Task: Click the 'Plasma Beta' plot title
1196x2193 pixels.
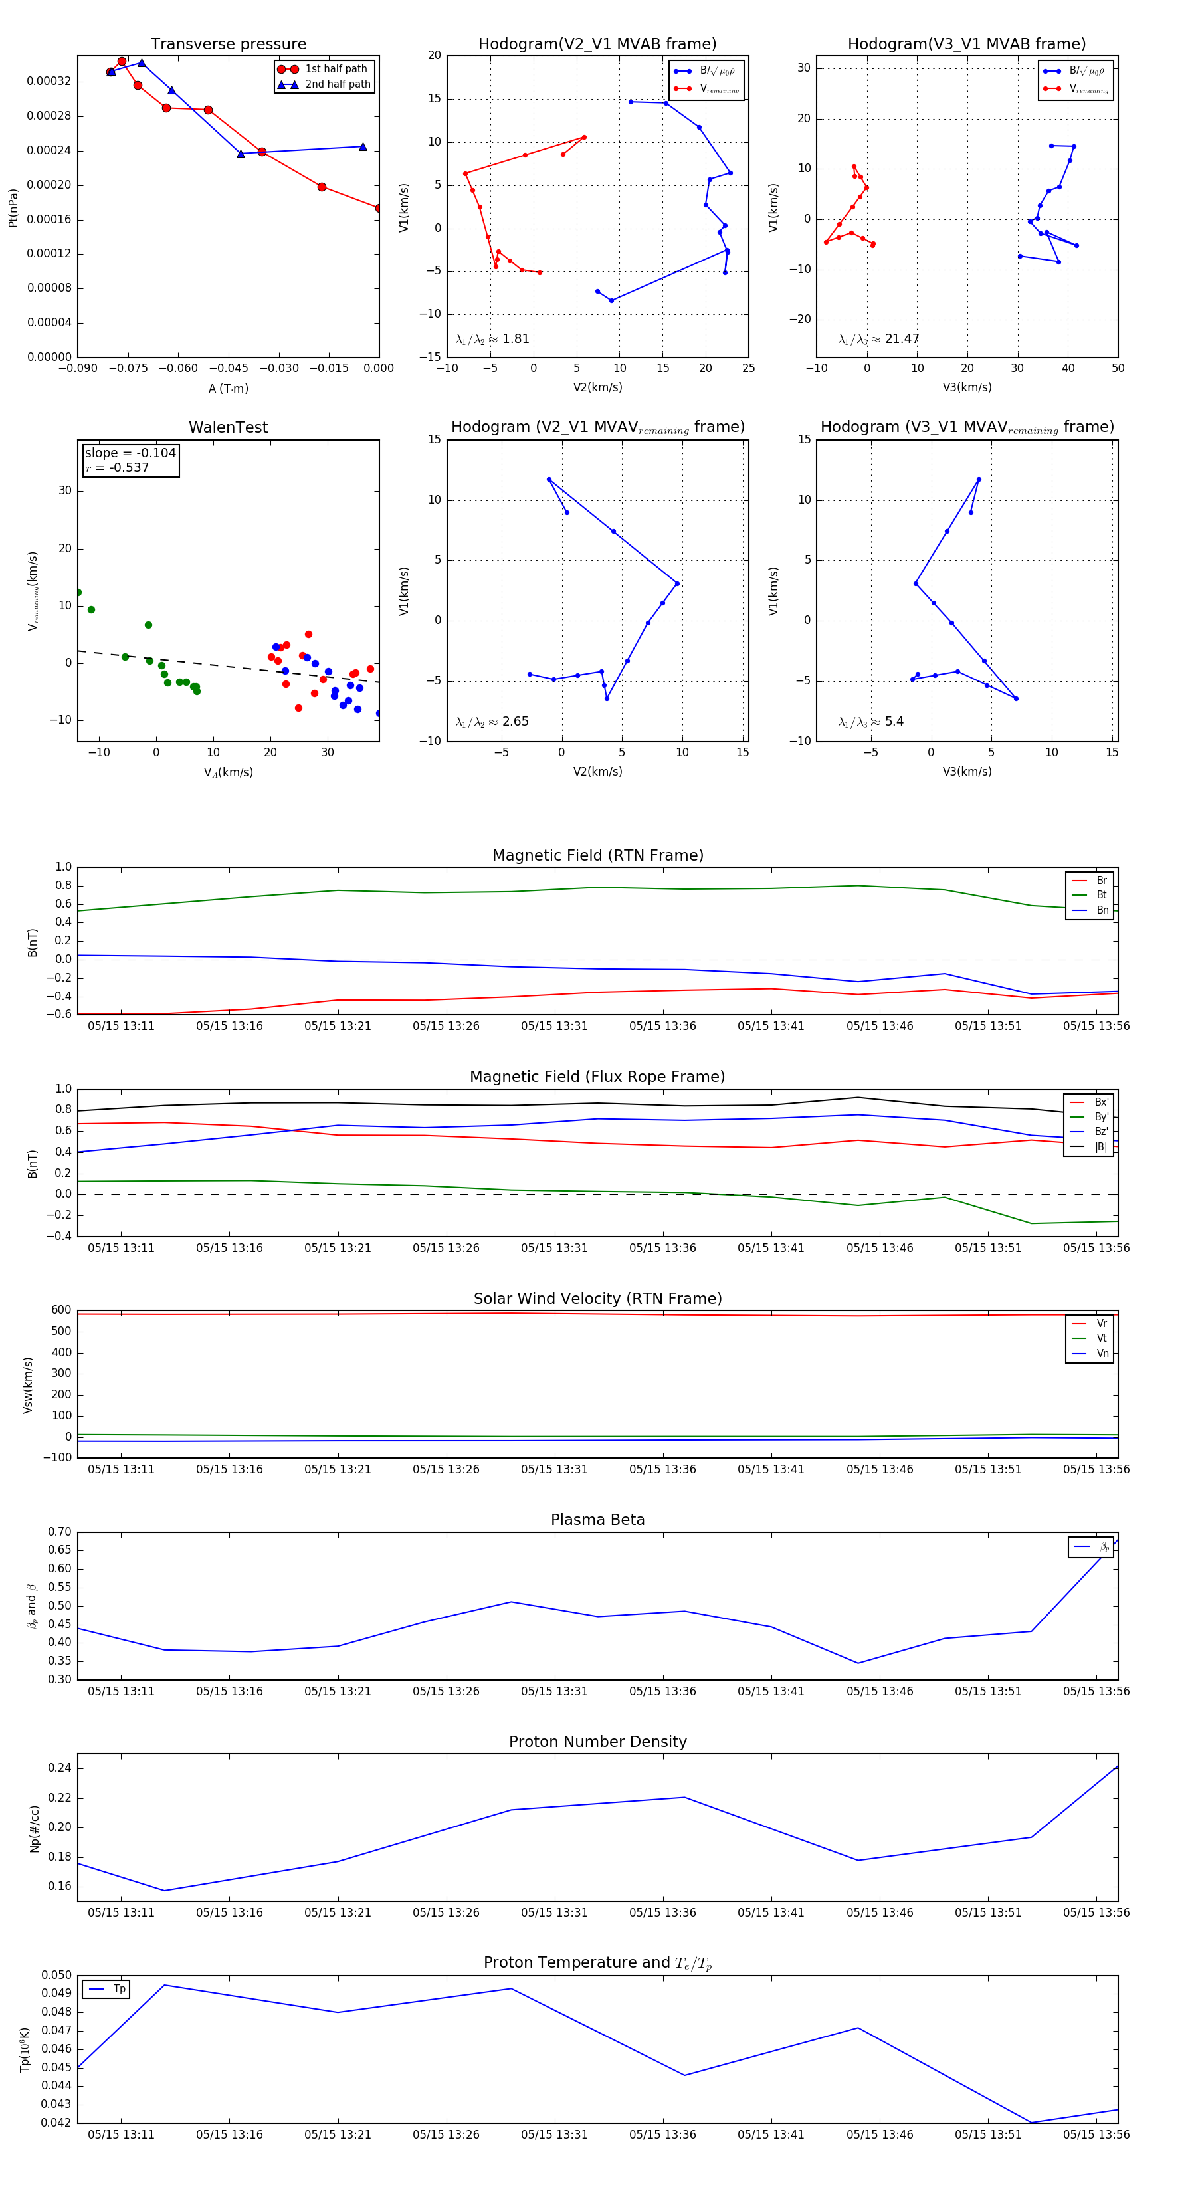Action: point(597,1520)
